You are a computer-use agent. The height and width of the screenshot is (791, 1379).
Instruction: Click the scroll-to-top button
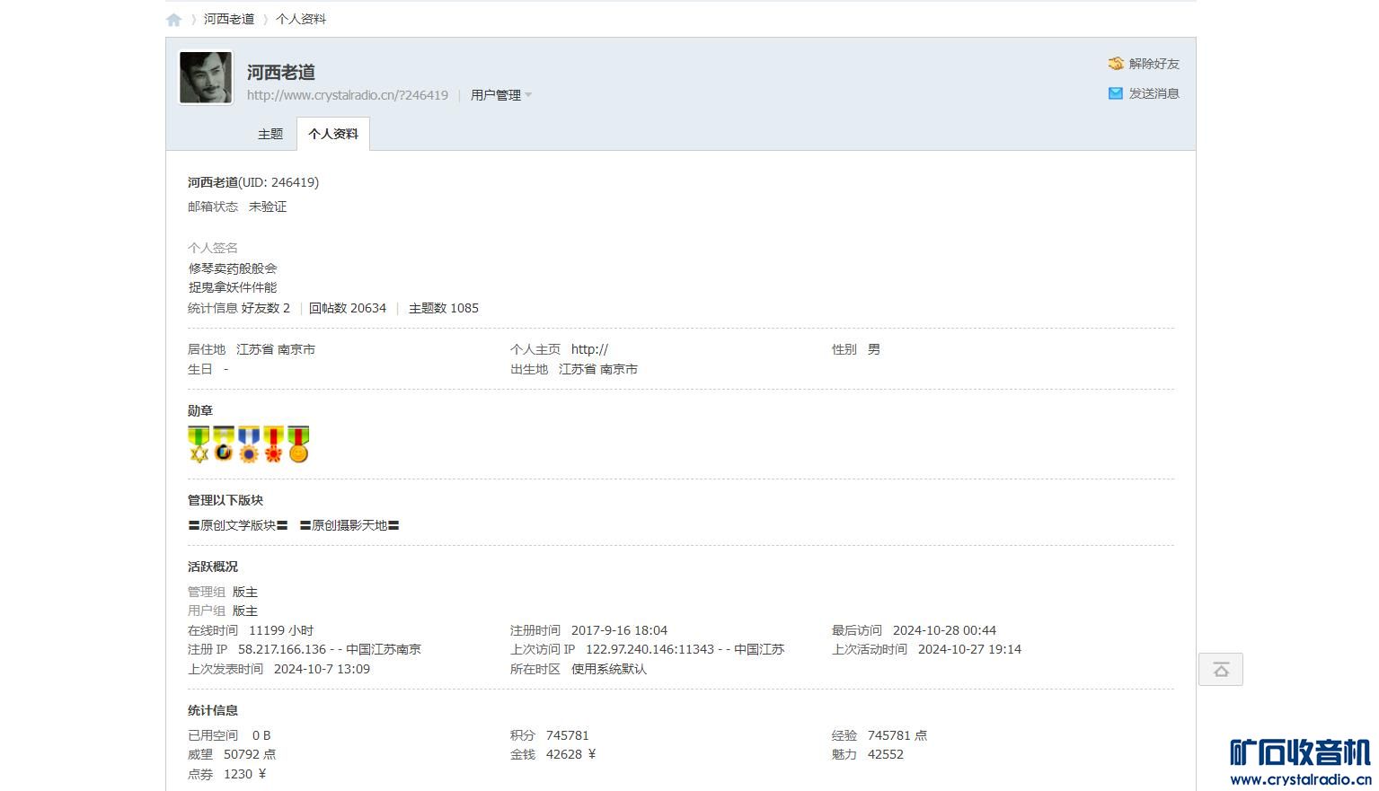click(x=1221, y=670)
